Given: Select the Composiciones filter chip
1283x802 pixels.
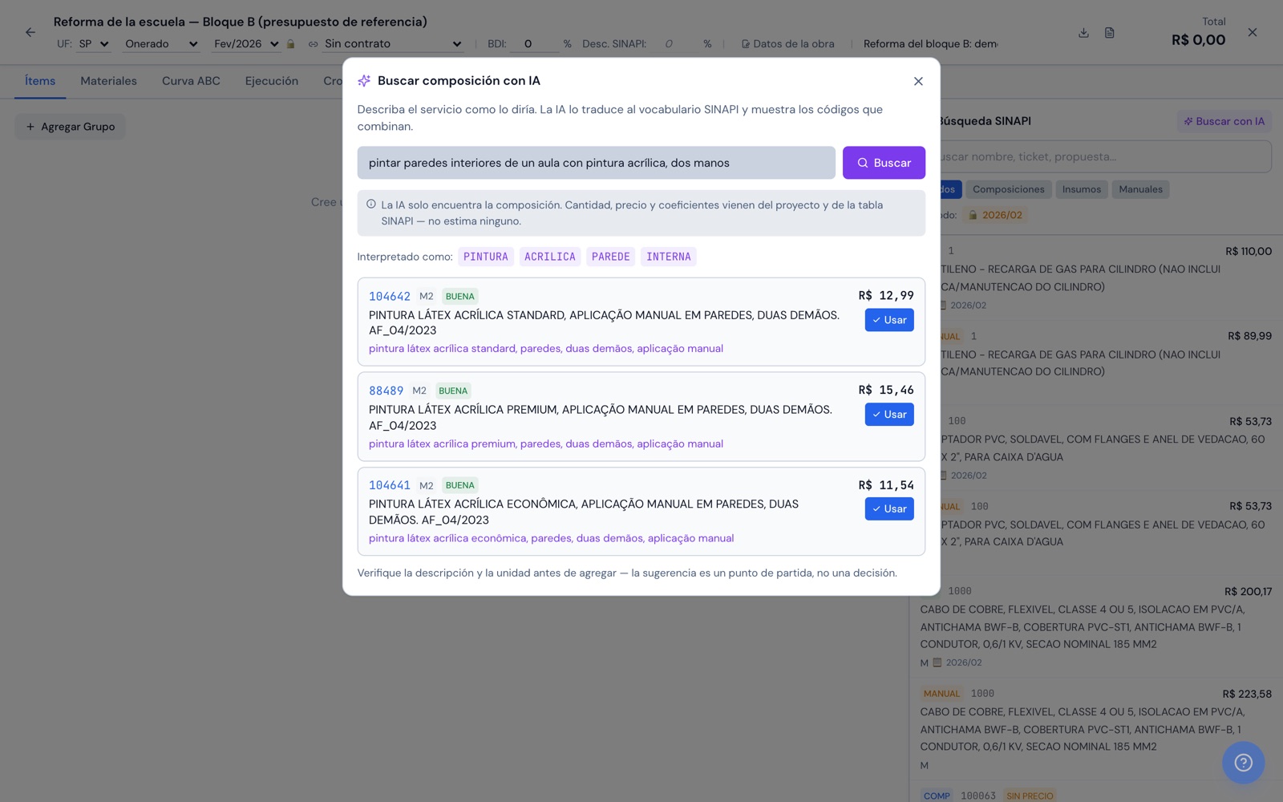Looking at the screenshot, I should coord(1008,189).
